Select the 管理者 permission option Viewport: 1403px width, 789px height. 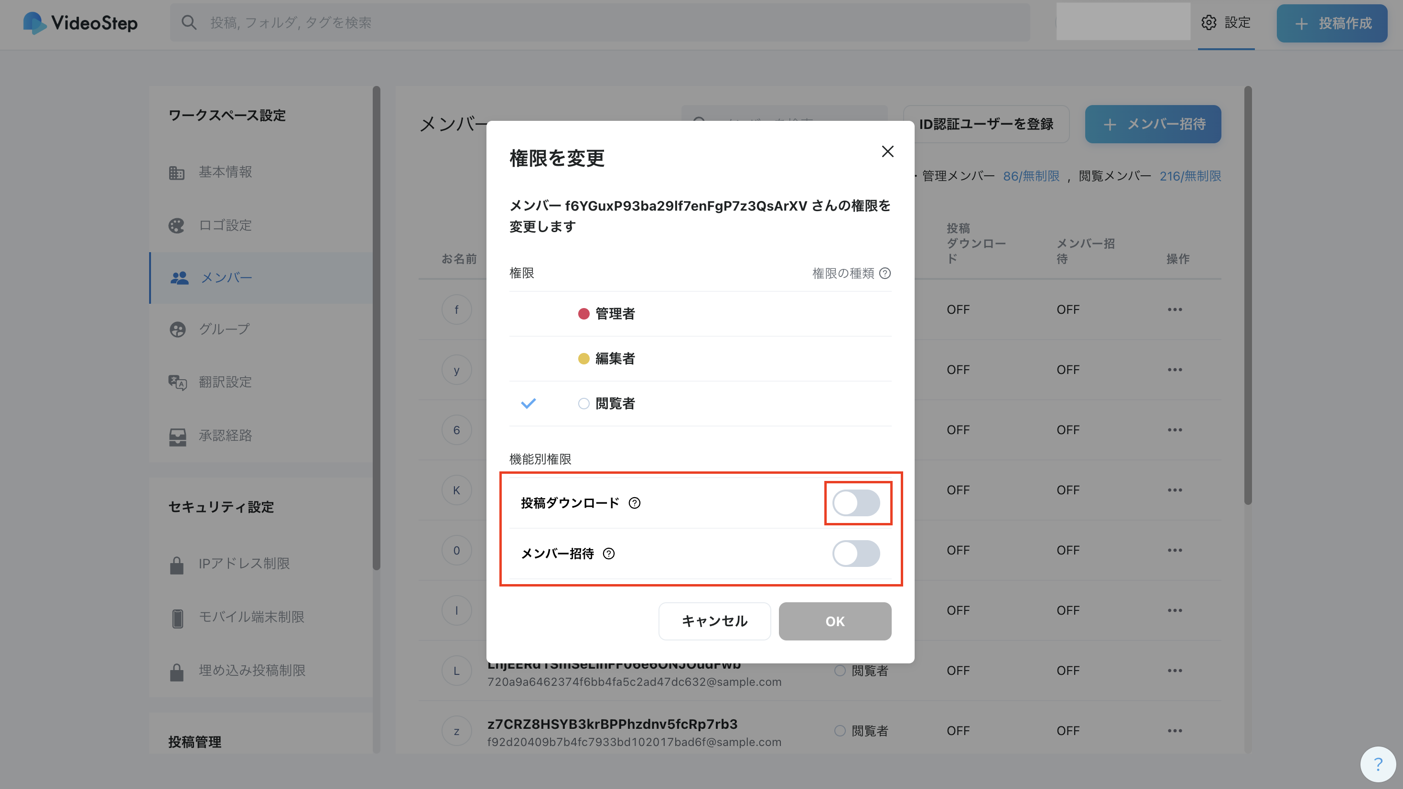(615, 314)
